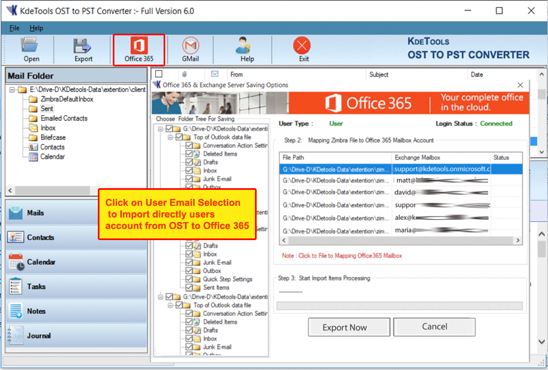Collapse bottom 'Top of Outlook data file' node
Viewport: 548px width, 370px height.
(x=170, y=305)
